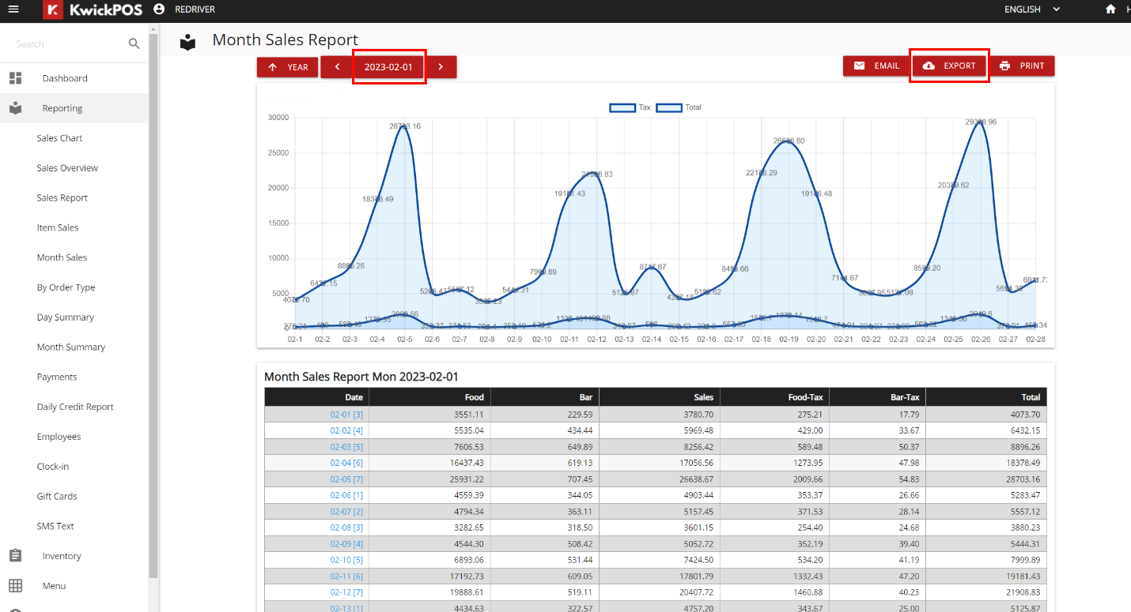Viewport: 1131px width, 612px height.
Task: Click the REDRIVER user account icon
Action: click(x=159, y=9)
